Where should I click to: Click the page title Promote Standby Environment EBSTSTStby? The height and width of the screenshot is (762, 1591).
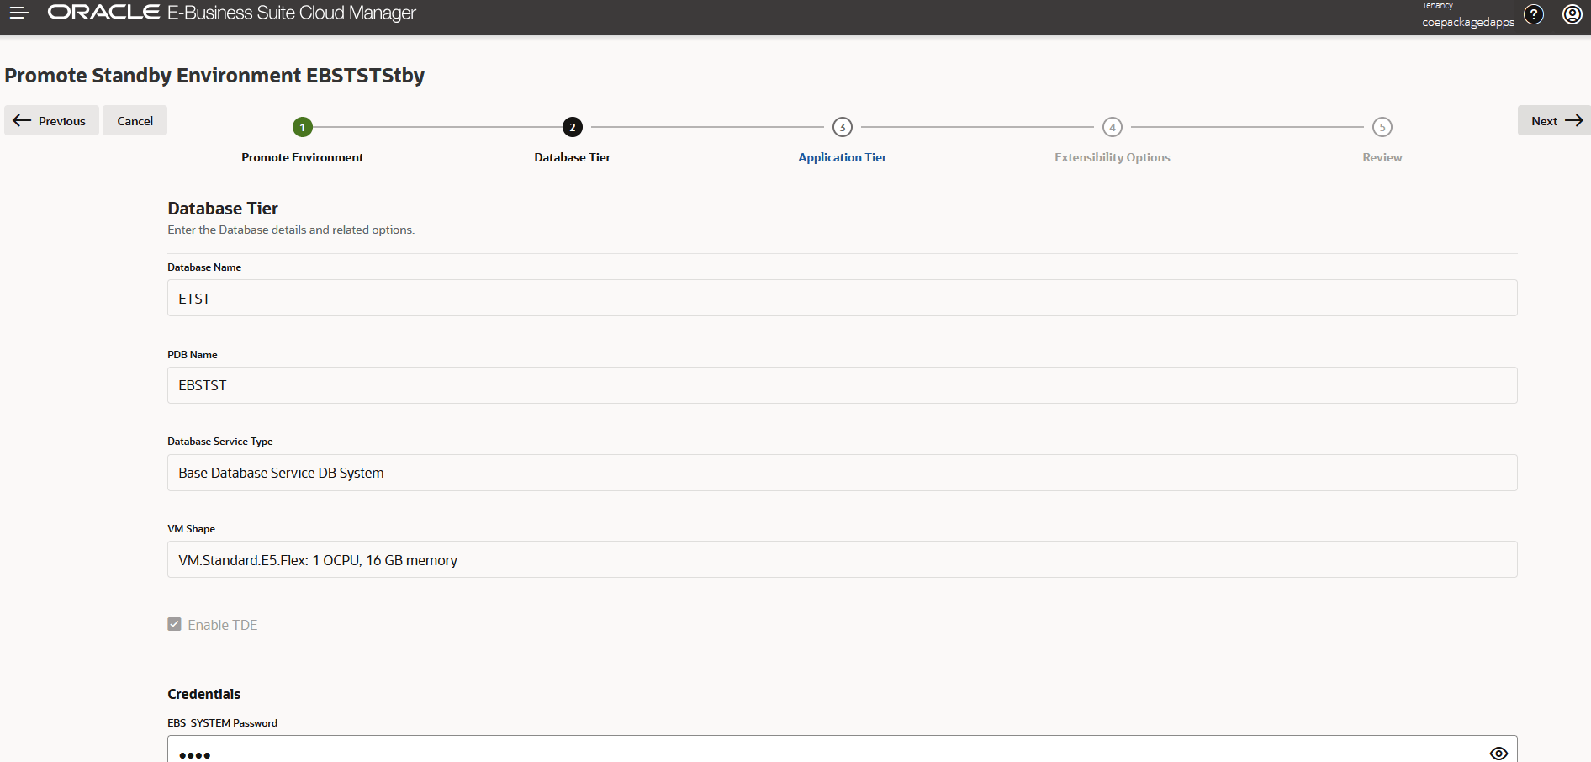(214, 76)
